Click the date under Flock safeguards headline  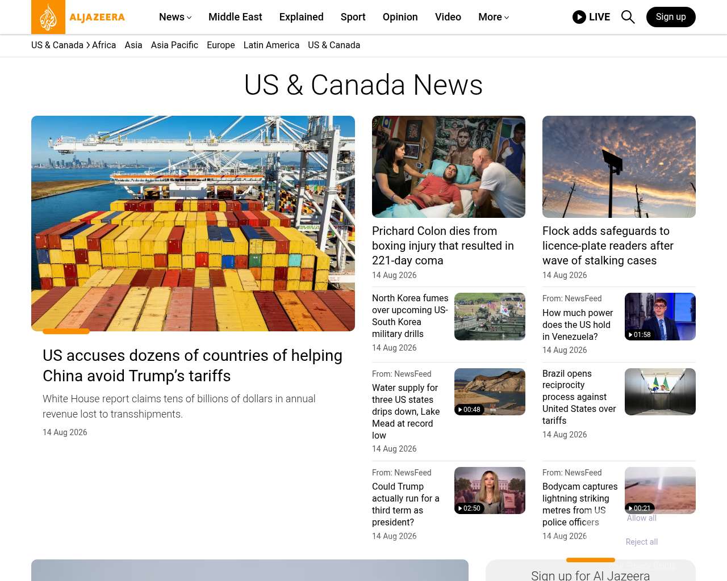(565, 275)
